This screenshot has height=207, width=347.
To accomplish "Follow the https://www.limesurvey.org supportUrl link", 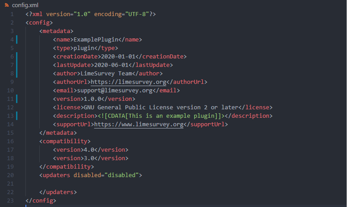I will [139, 124].
